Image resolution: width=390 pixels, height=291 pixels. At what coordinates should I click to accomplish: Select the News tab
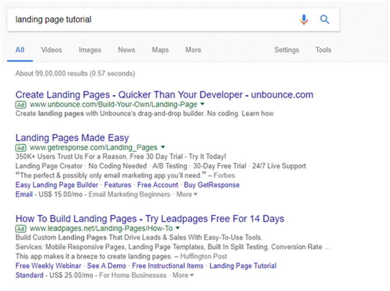pos(127,50)
